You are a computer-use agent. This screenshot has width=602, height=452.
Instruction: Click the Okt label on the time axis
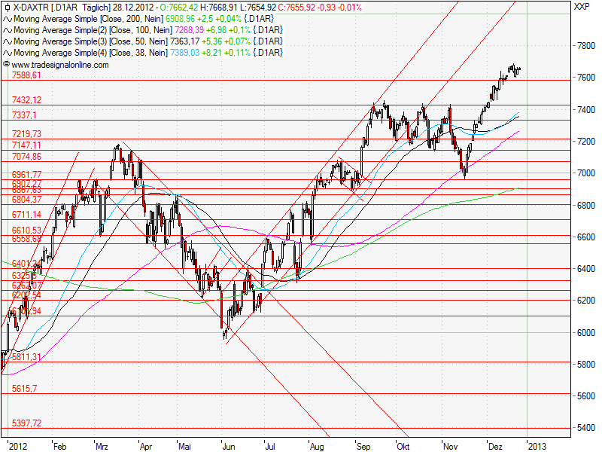coord(403,446)
